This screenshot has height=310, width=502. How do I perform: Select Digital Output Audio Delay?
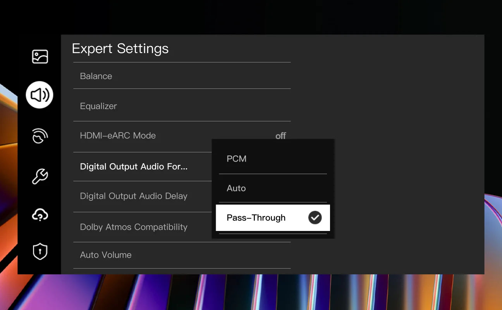tap(134, 196)
